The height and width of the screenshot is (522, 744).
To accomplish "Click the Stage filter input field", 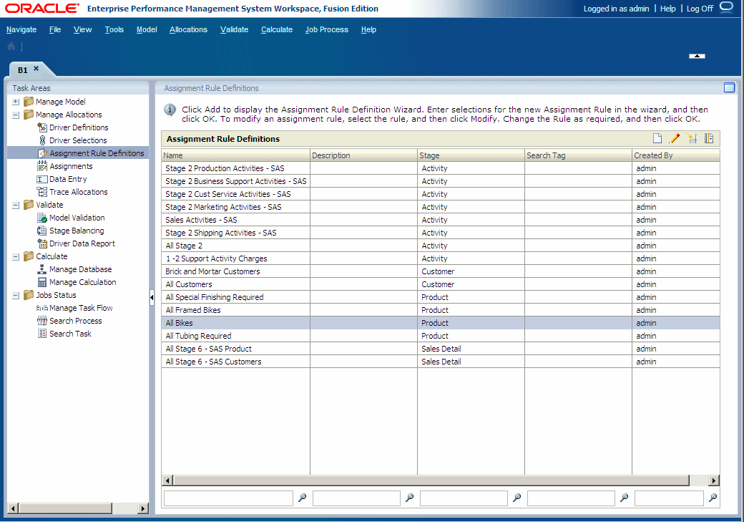I will tap(464, 498).
